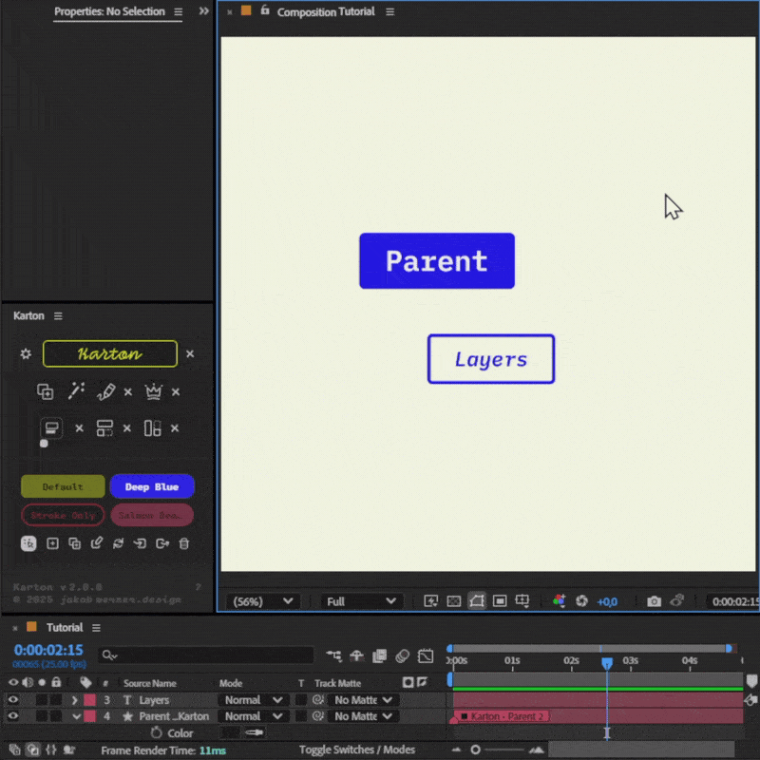Take a snapshot with the camera icon

click(654, 601)
